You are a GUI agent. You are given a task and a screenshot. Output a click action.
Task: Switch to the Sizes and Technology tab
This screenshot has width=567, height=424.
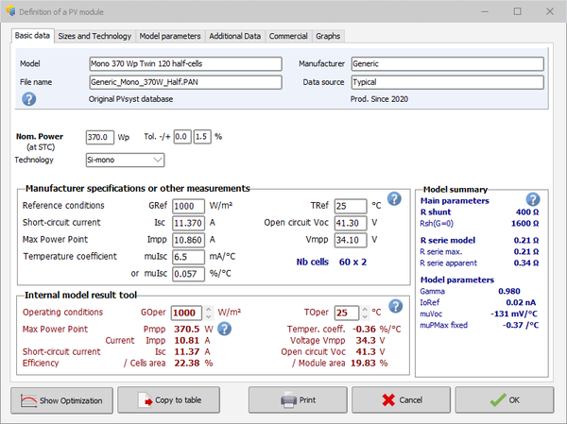[x=94, y=36]
